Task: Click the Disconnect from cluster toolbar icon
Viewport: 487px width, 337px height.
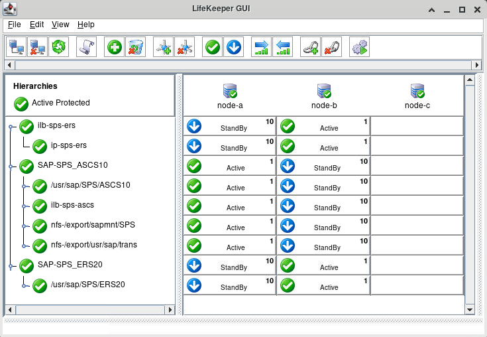Action: 37,47
